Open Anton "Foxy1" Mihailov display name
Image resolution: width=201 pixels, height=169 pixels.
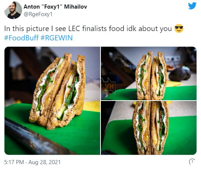point(55,7)
